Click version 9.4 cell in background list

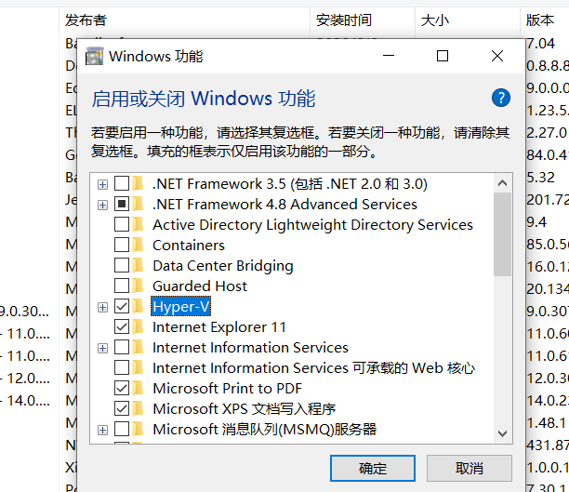click(536, 222)
